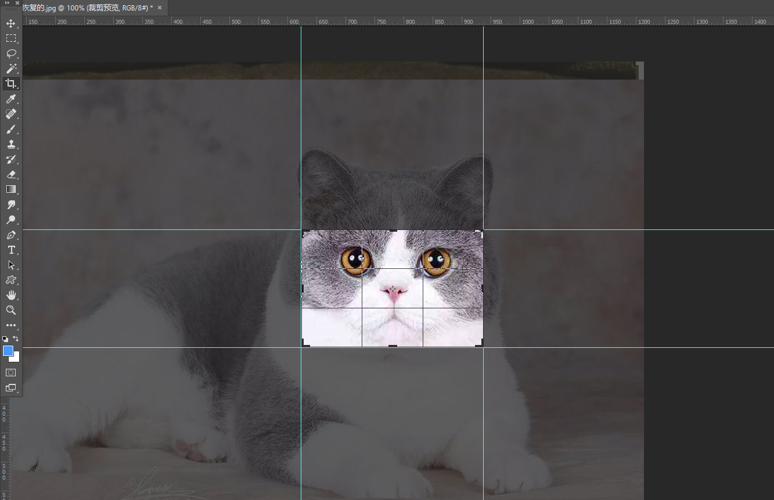
Task: Select the Gradient tool
Action: 10,189
